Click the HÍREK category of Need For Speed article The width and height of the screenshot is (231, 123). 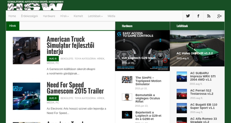tap(101, 98)
